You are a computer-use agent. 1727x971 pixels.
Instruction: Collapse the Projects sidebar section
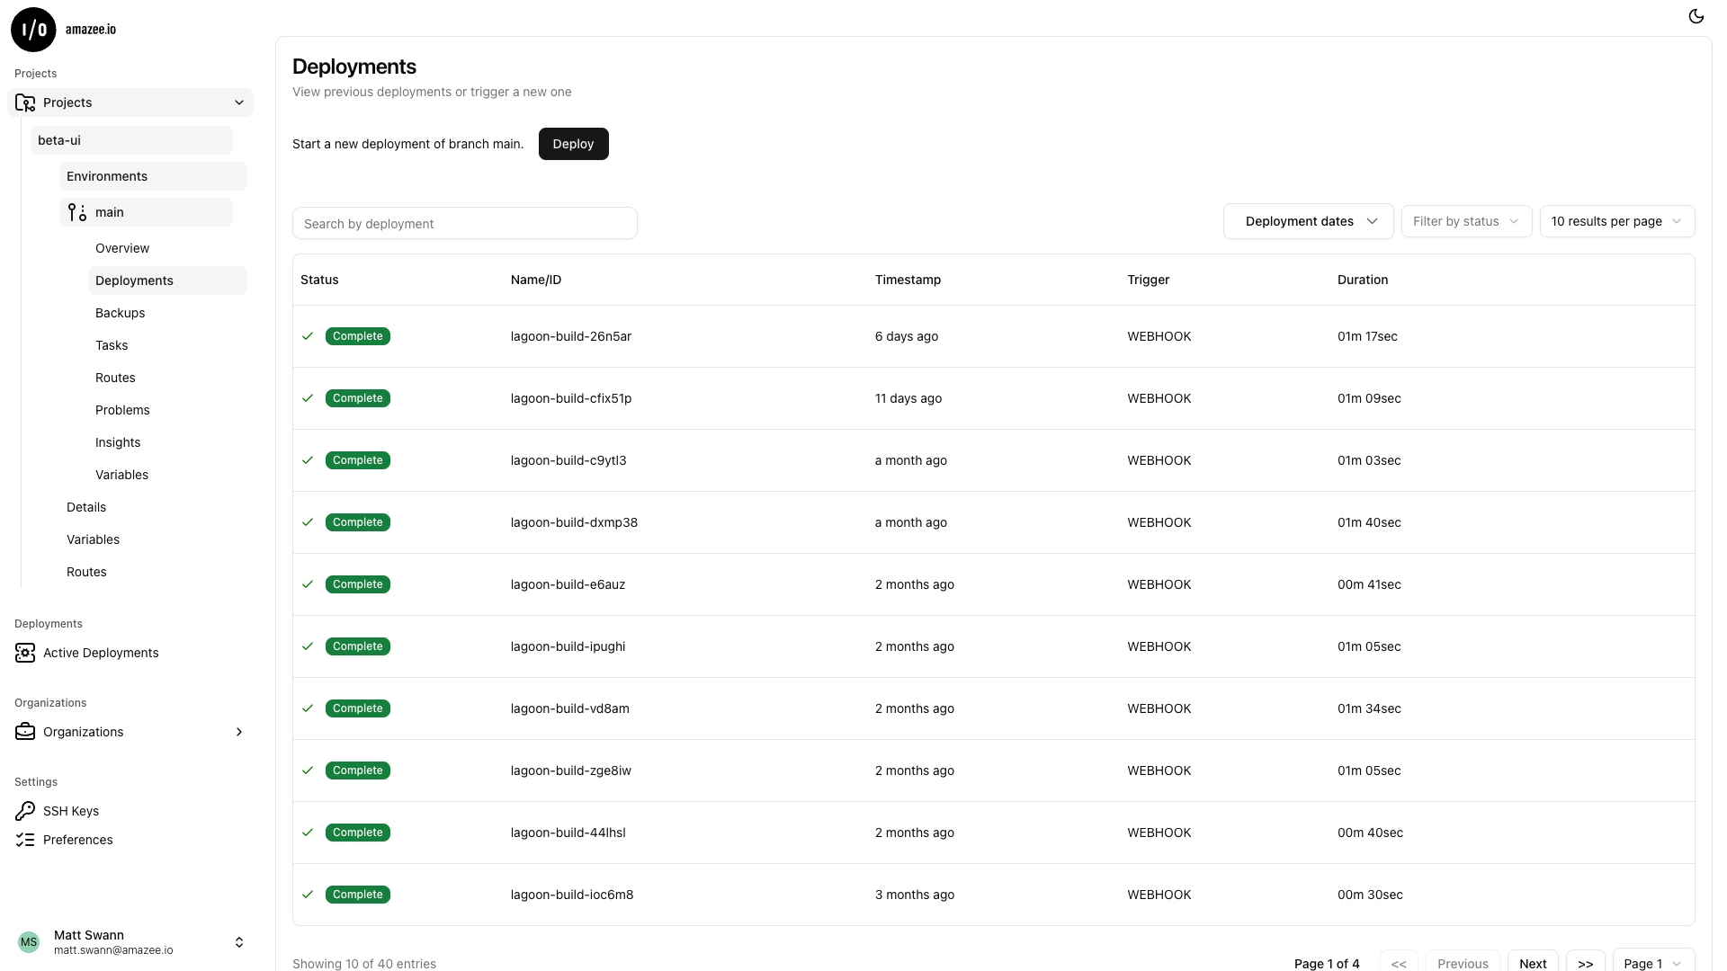pos(239,102)
